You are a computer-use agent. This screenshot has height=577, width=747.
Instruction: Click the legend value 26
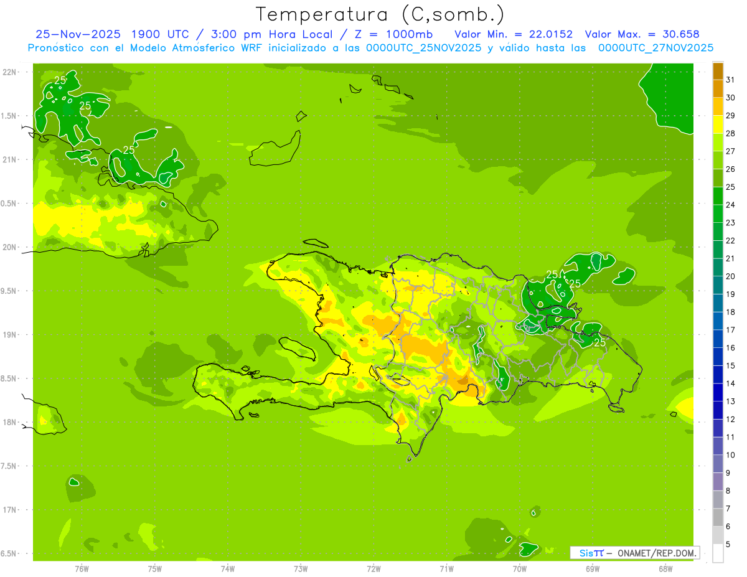pyautogui.click(x=730, y=169)
